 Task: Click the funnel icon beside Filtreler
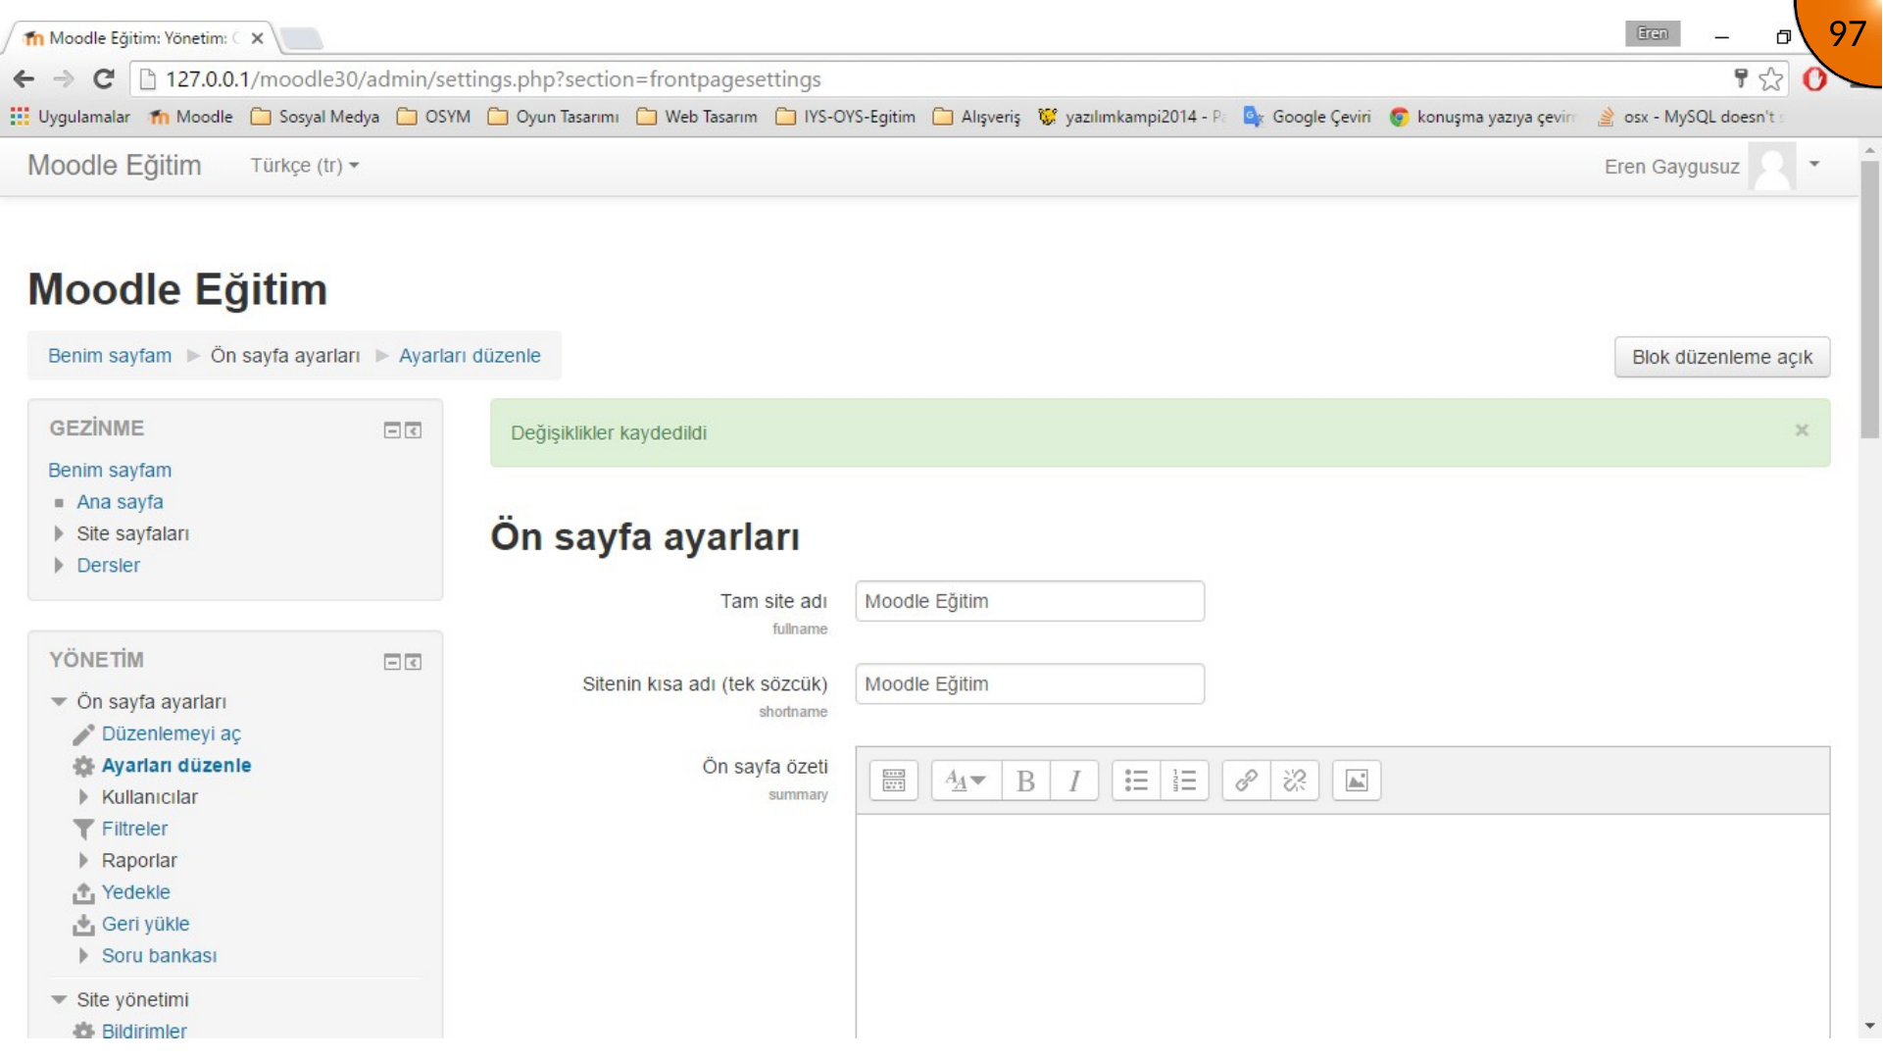tap(83, 830)
